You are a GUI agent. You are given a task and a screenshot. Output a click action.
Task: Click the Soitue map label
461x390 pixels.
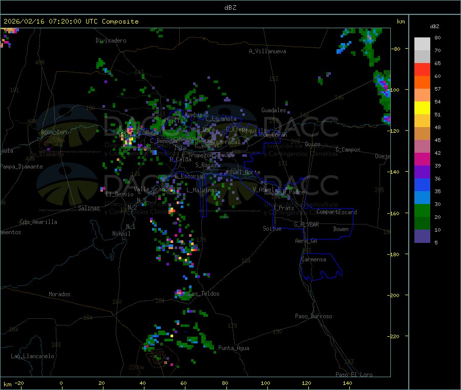(x=272, y=229)
